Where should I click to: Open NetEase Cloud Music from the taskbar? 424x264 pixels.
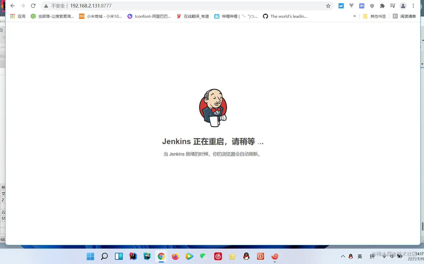coord(218,256)
